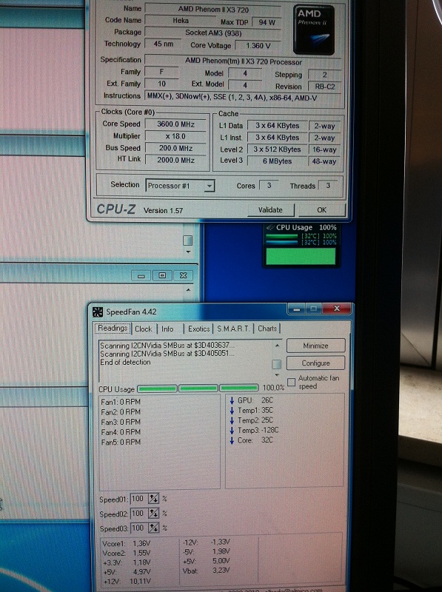442x592 pixels.
Task: Click the Core Voltage 1.360 V value
Action: pyautogui.click(x=258, y=46)
